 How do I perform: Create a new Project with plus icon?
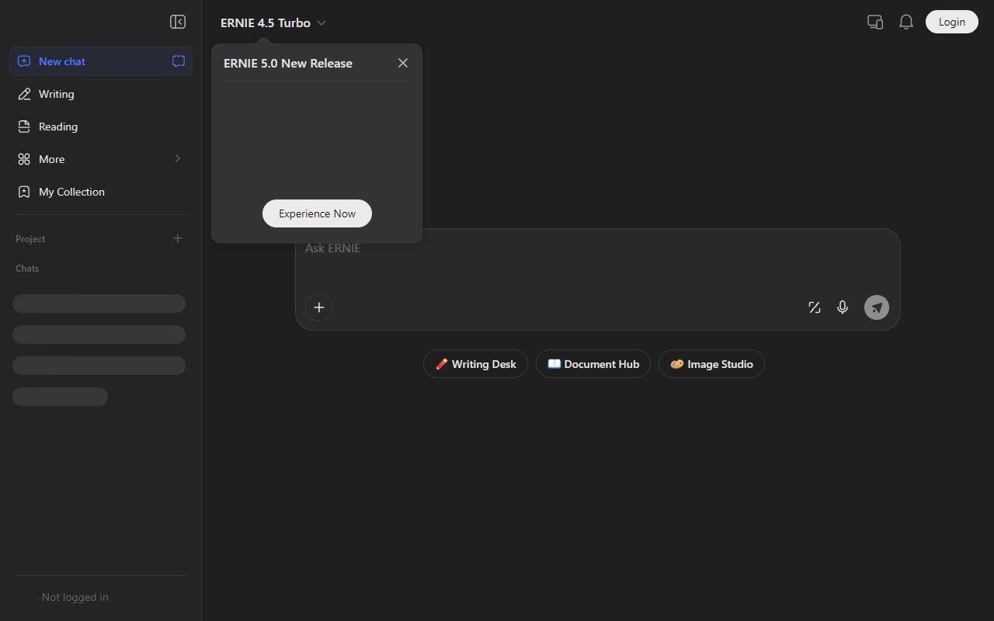177,238
